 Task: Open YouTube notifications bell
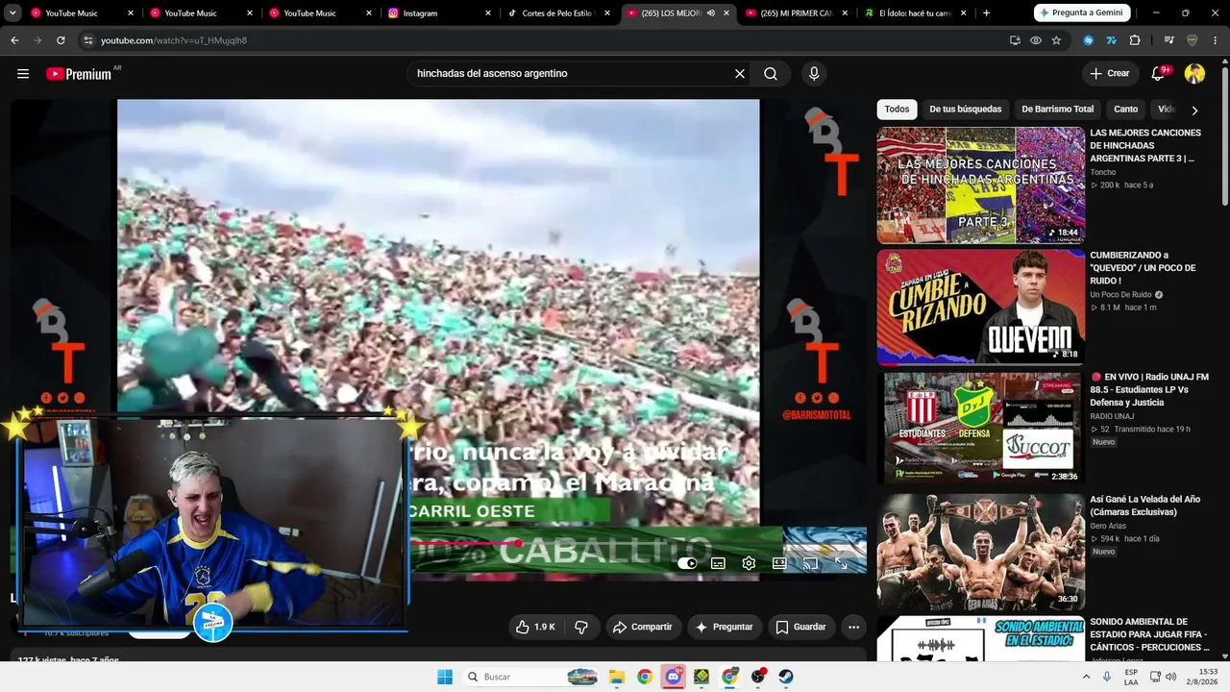pos(1159,74)
